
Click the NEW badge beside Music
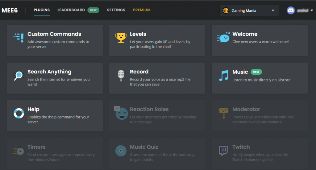pos(256,72)
